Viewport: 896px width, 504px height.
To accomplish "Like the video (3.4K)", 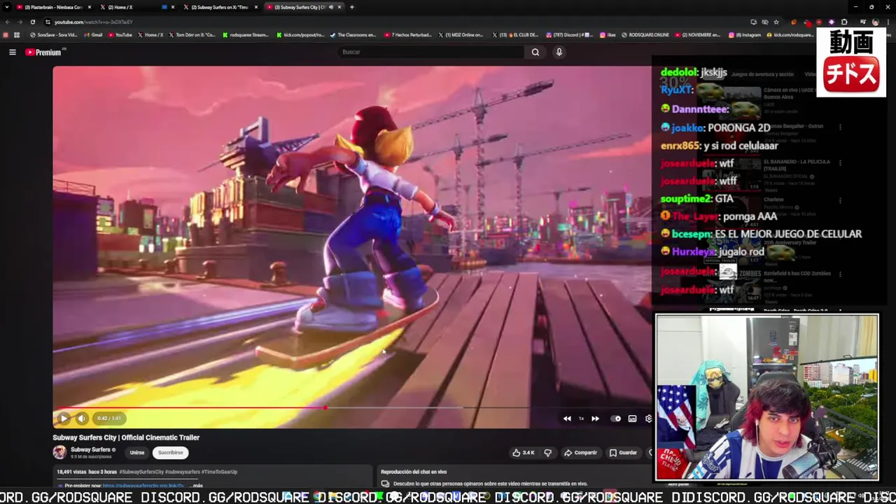I will (x=524, y=453).
